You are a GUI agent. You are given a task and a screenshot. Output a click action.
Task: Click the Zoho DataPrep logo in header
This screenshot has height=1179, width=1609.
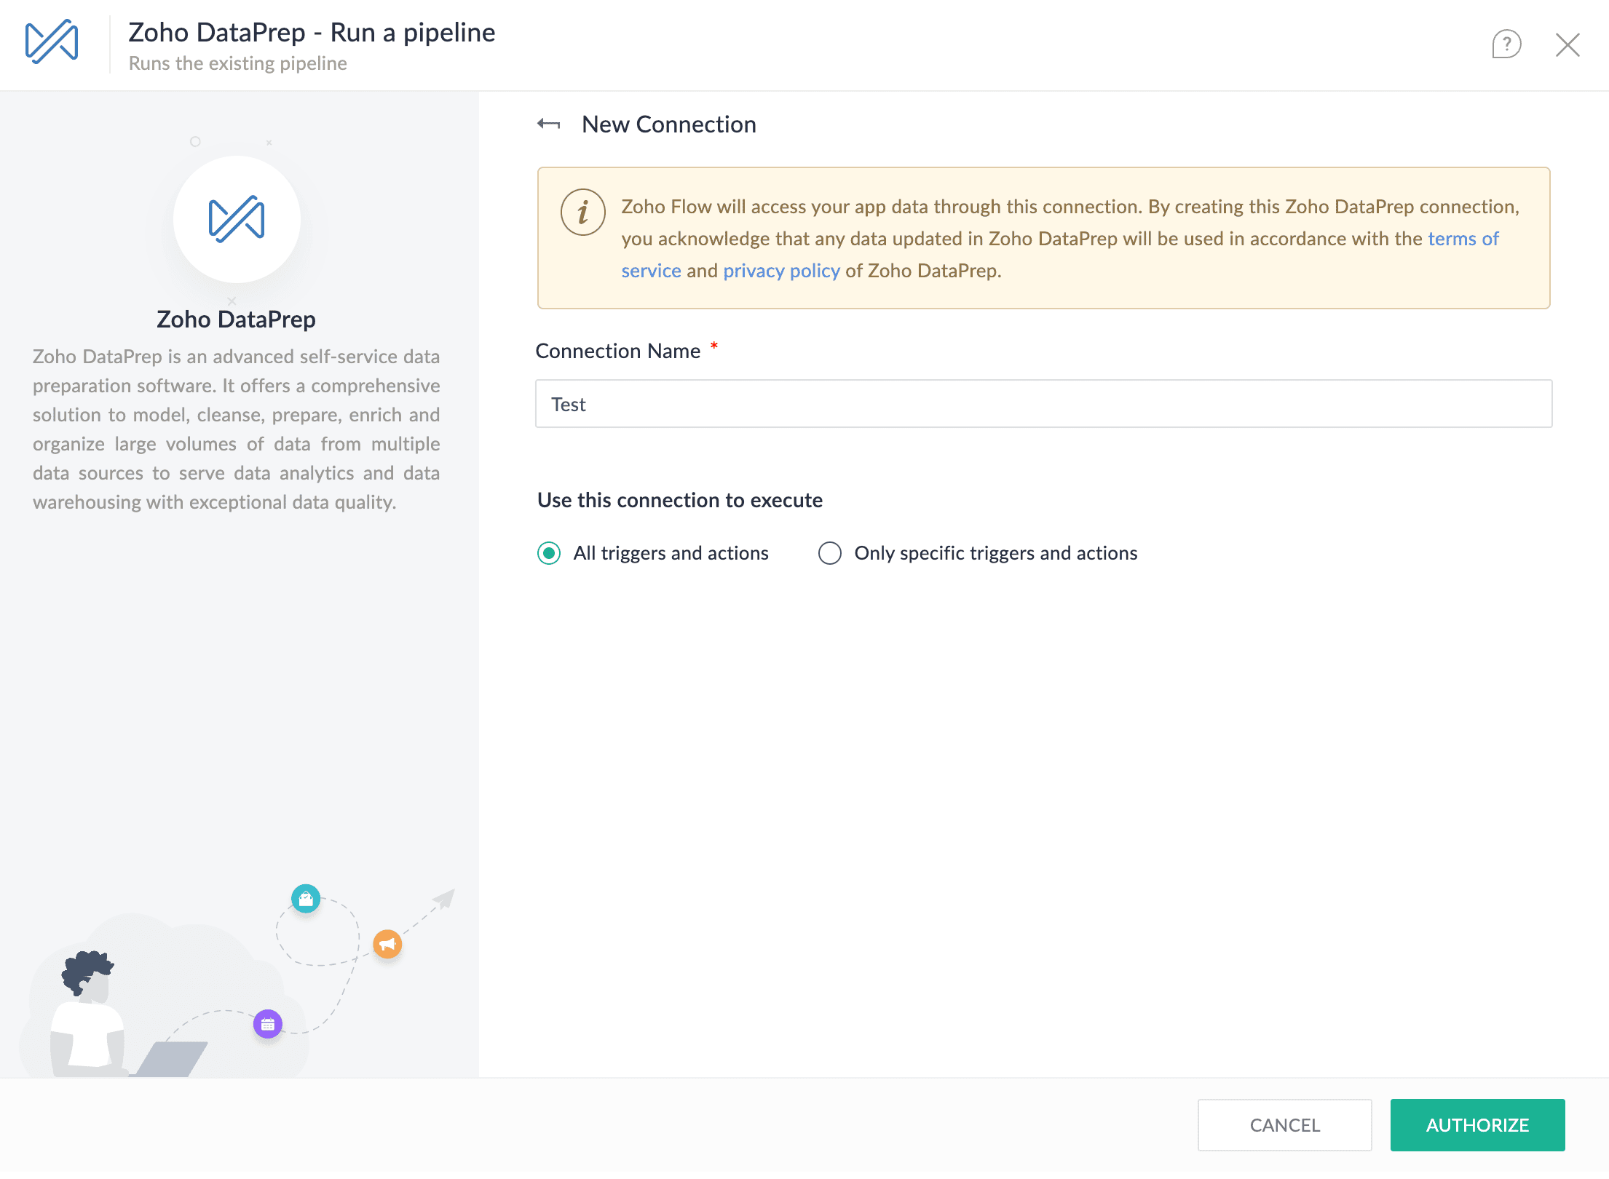[x=52, y=42]
